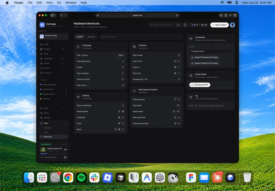Click the Playback play icon
The height and width of the screenshot is (191, 275).
[78, 47]
